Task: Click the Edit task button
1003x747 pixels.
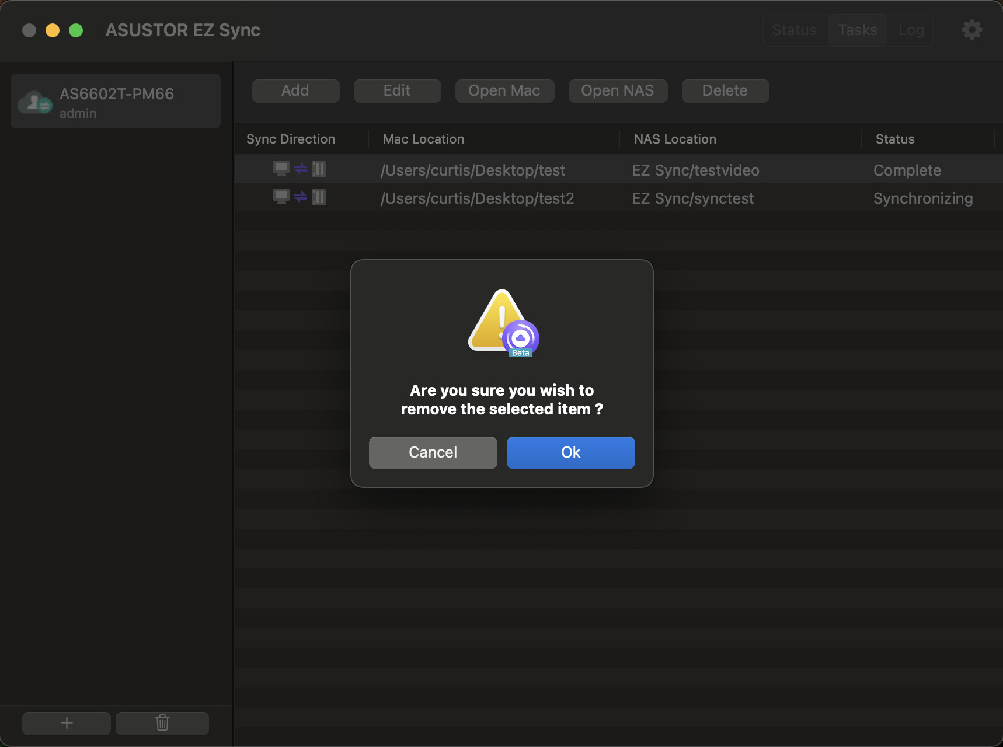Action: pos(397,90)
